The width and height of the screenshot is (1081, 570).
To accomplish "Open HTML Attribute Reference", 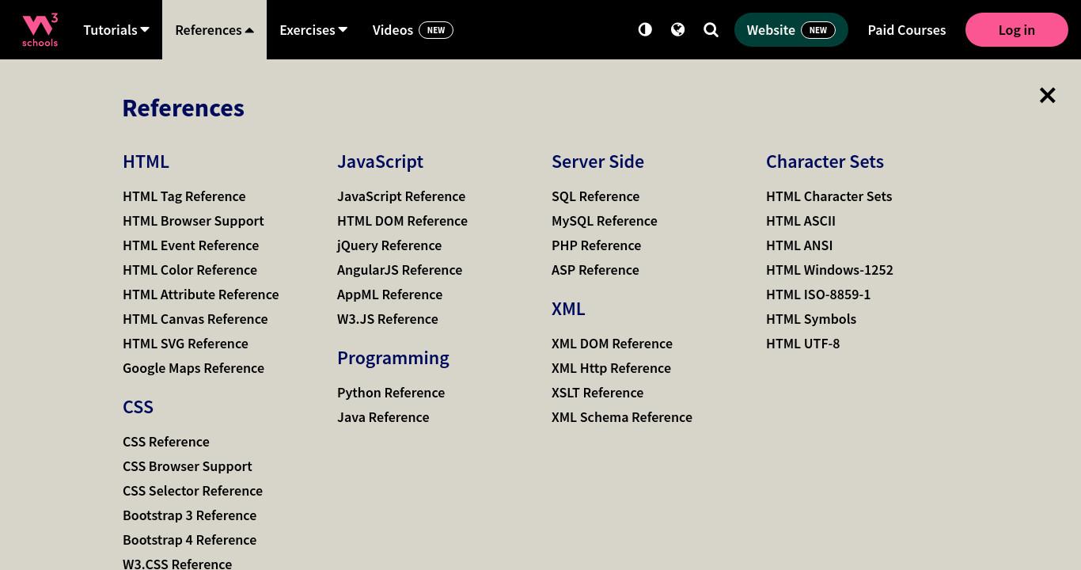I will click(200, 294).
